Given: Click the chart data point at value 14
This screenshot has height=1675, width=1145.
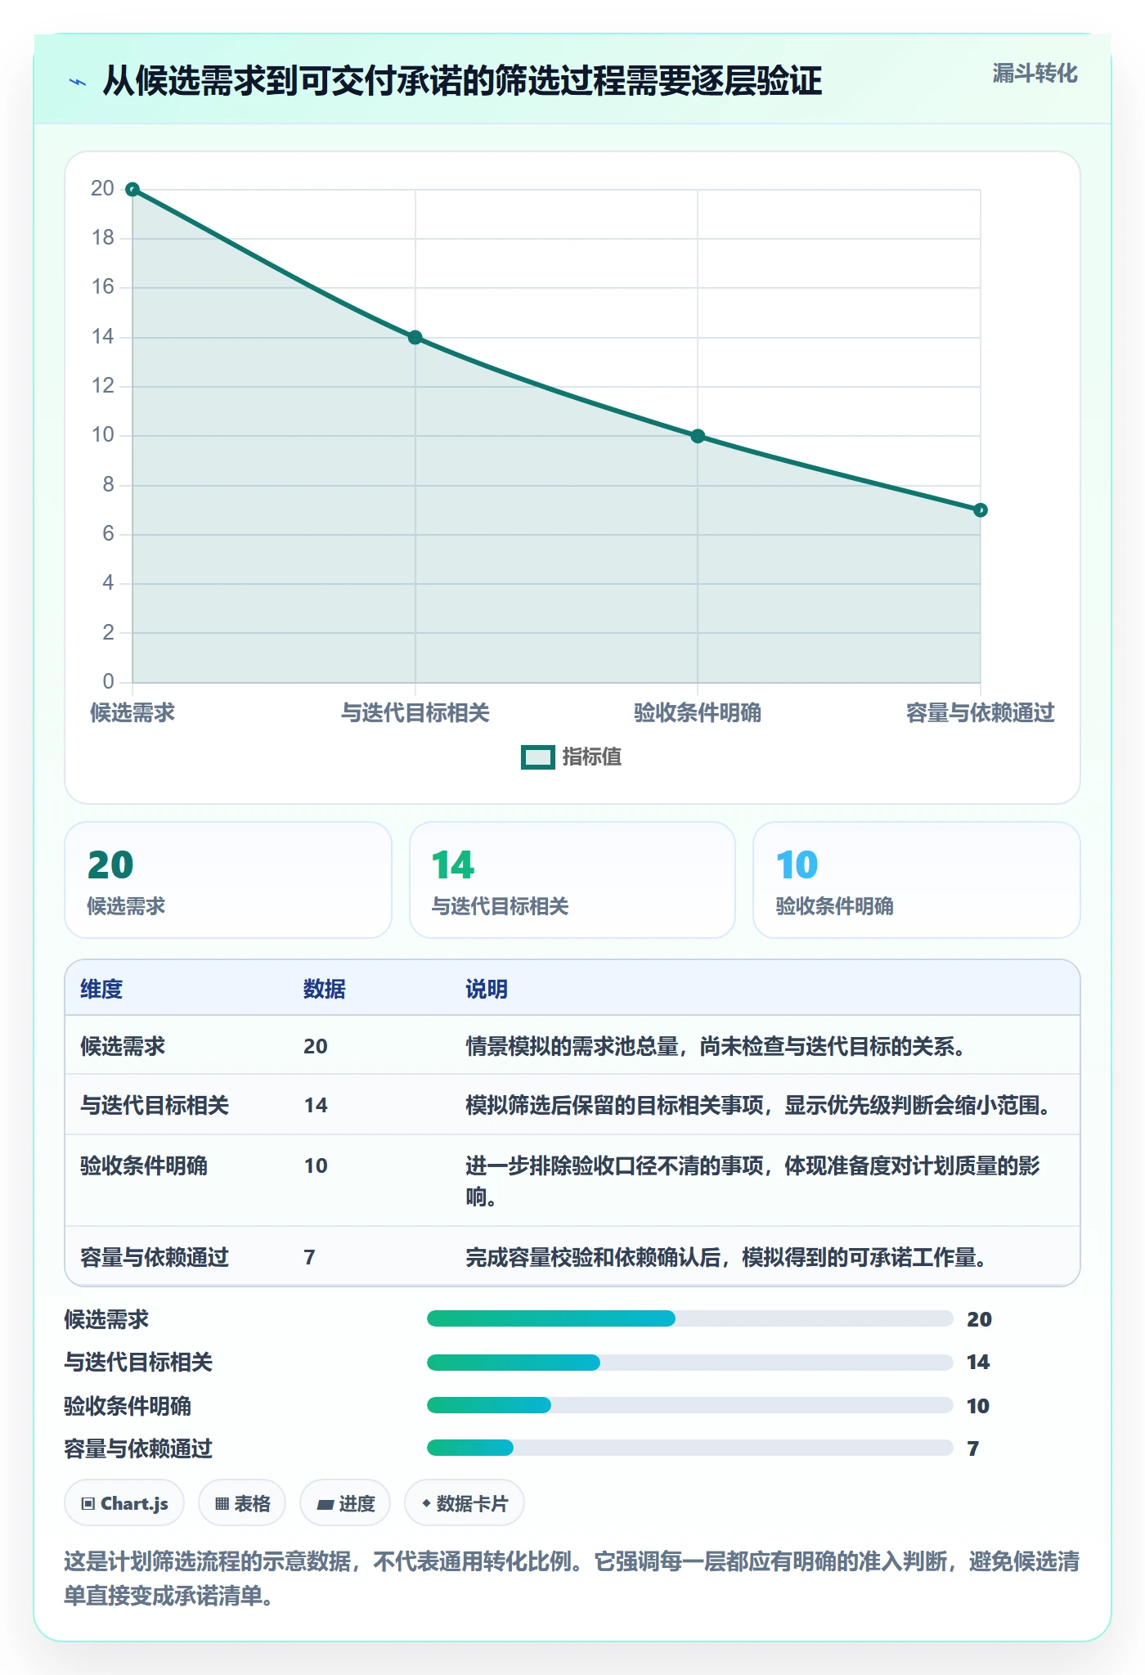Looking at the screenshot, I should [415, 338].
